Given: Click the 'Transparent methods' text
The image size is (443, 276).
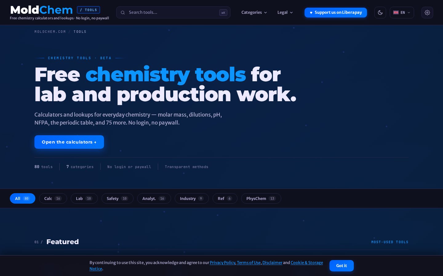Looking at the screenshot, I should pos(186,167).
